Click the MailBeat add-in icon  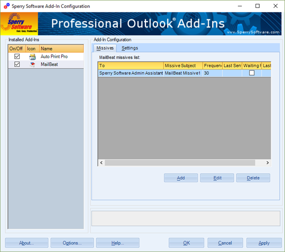tap(32, 64)
